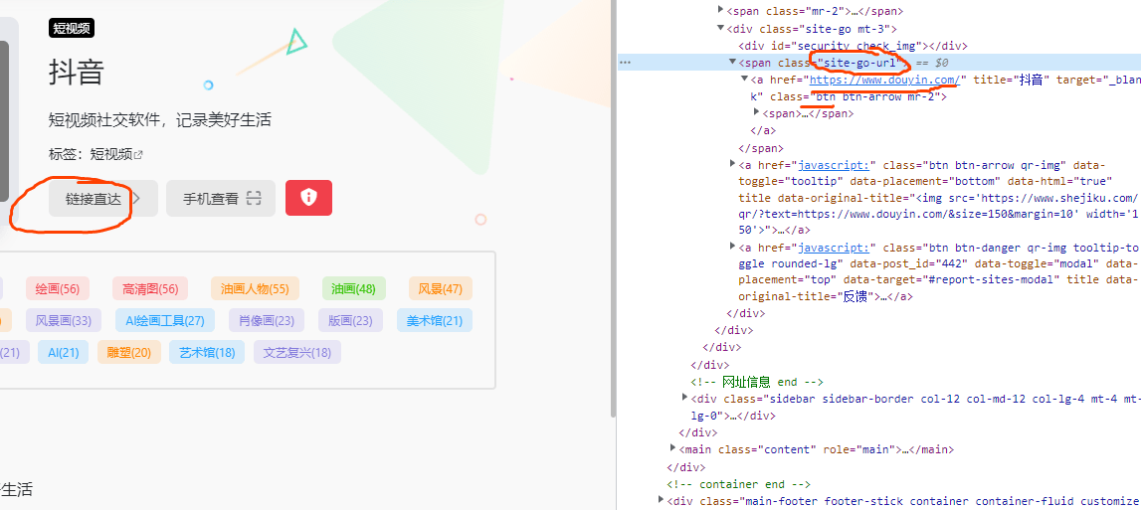Viewport: 1141px width, 510px height.
Task: Expand the main class="content" node
Action: tap(673, 449)
